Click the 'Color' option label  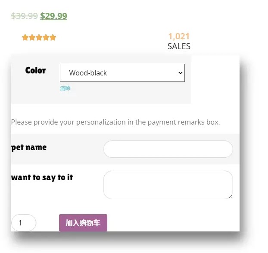[35, 70]
